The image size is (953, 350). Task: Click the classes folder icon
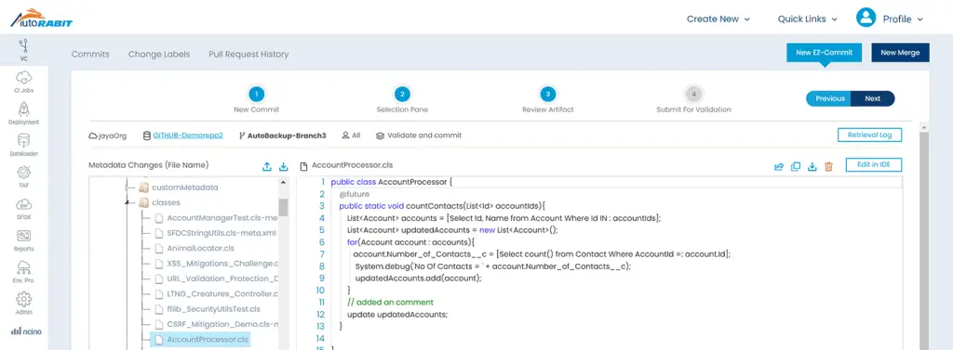(x=144, y=202)
